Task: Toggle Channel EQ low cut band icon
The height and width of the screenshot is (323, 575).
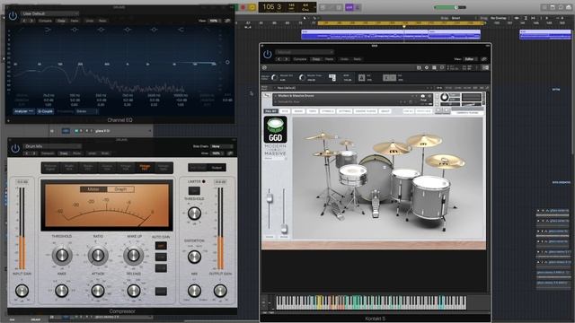Action: point(22,30)
